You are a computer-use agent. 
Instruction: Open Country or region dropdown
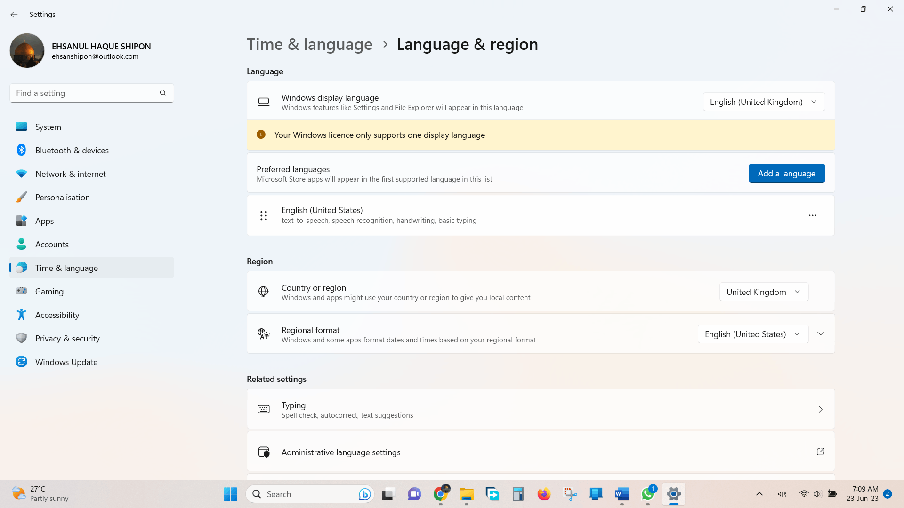764,292
